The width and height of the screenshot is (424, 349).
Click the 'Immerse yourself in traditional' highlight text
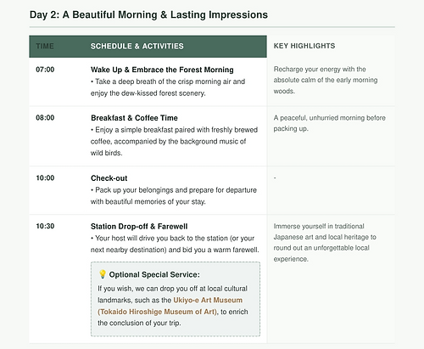pos(325,243)
